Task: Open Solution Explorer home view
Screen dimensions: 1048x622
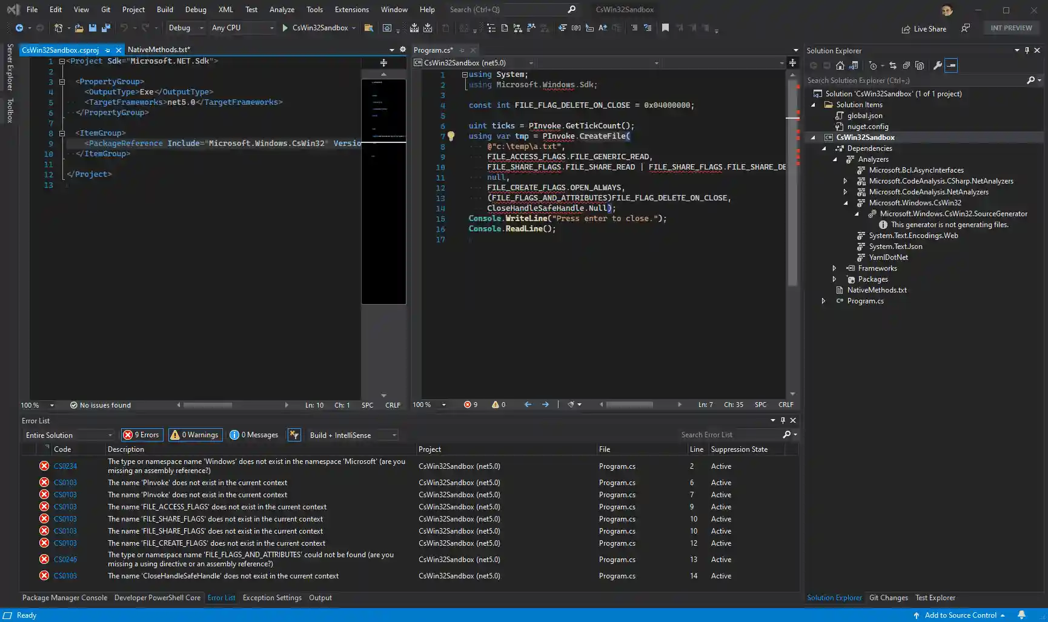Action: coord(841,65)
